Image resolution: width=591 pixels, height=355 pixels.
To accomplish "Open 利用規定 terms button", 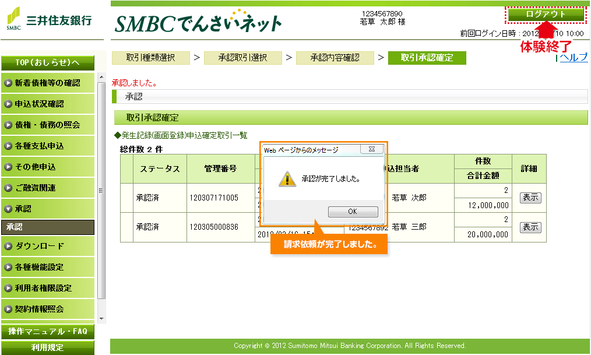I will click(47, 347).
